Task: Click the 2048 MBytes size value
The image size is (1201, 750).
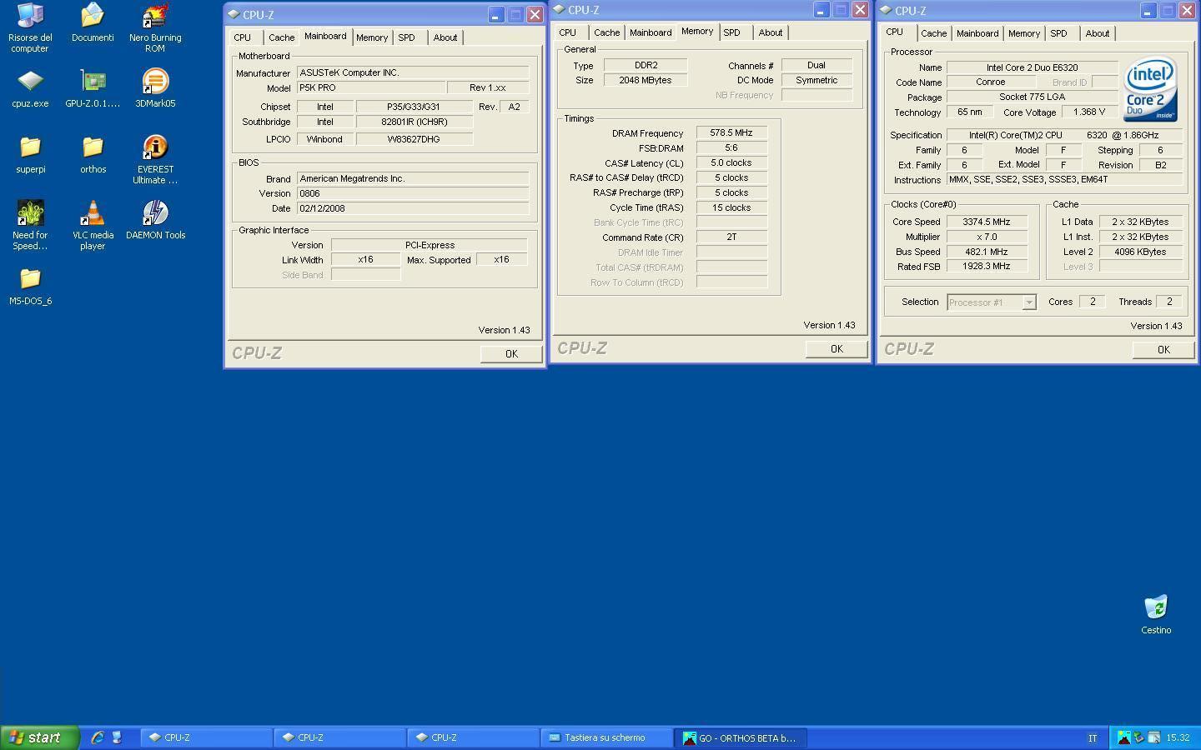Action: [x=646, y=80]
